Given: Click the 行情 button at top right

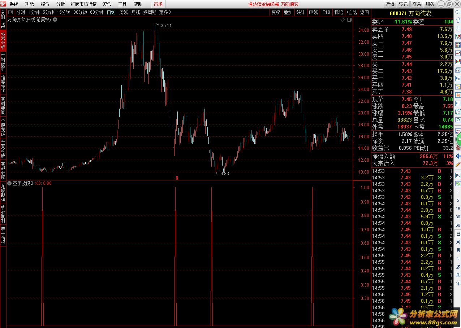Looking at the screenshot, I should (x=390, y=4).
